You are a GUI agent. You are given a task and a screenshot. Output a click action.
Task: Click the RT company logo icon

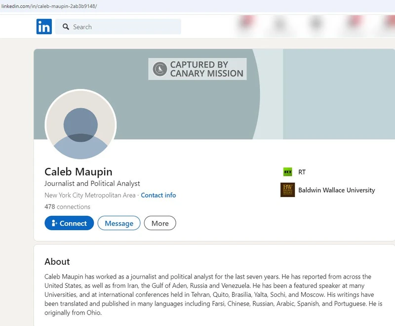(288, 171)
